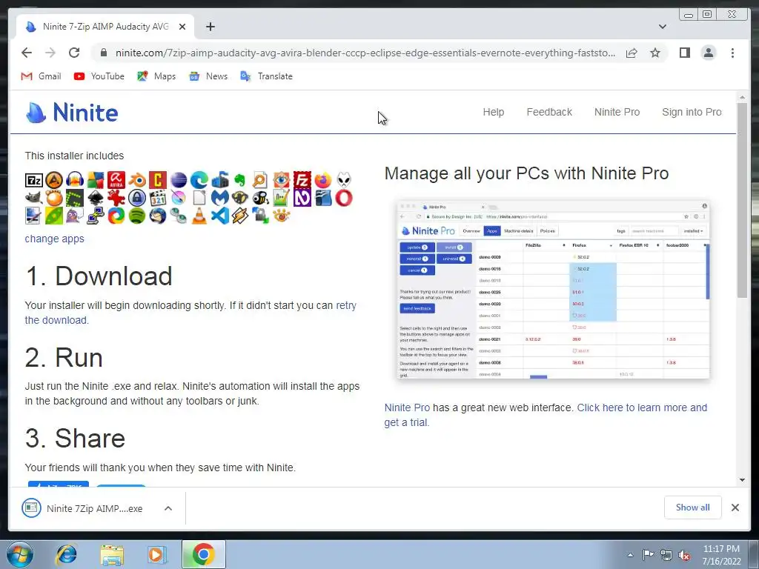
Task: Click the Everything search magnifier icon
Action: click(x=260, y=181)
